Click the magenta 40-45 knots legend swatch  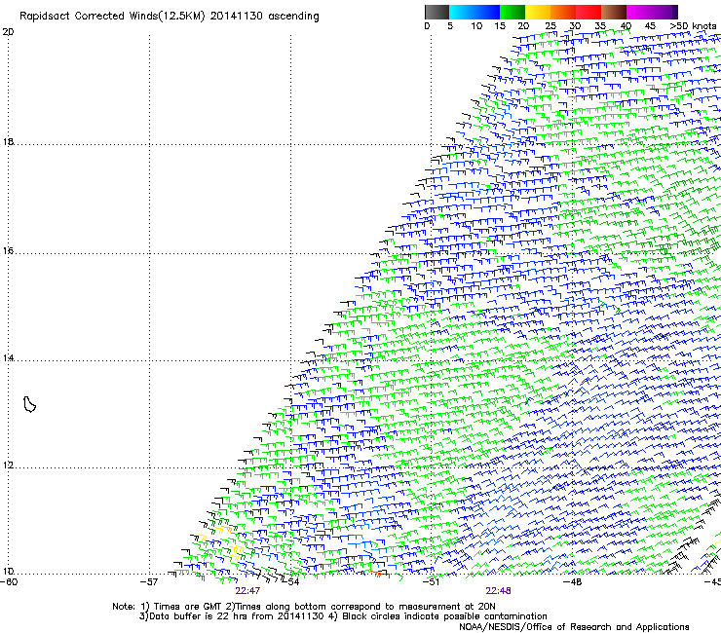[639, 12]
